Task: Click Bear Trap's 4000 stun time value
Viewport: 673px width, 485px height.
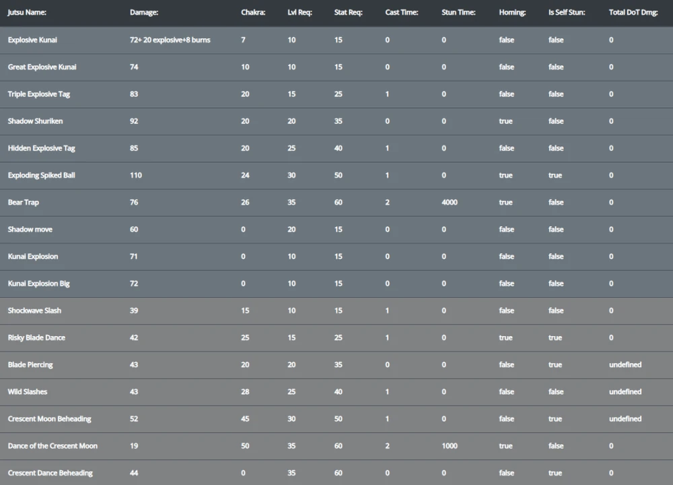Action: [x=450, y=202]
